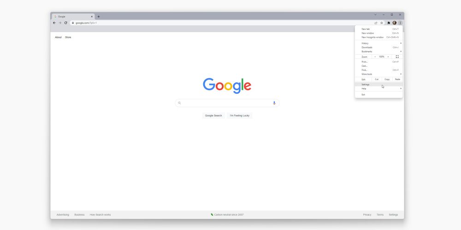
Task: Click the share page icon in address bar
Action: pos(376,23)
